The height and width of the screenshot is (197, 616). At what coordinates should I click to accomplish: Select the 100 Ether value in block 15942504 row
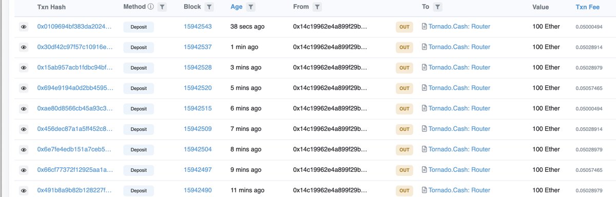[x=546, y=150]
